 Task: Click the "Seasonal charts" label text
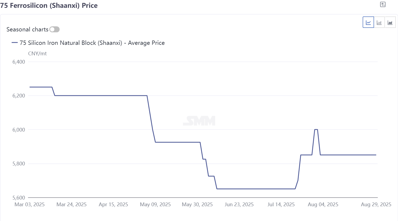tap(27, 29)
